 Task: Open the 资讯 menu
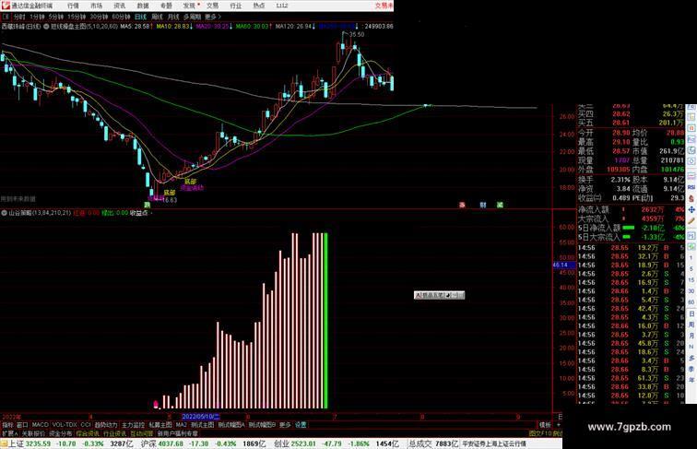(119, 6)
